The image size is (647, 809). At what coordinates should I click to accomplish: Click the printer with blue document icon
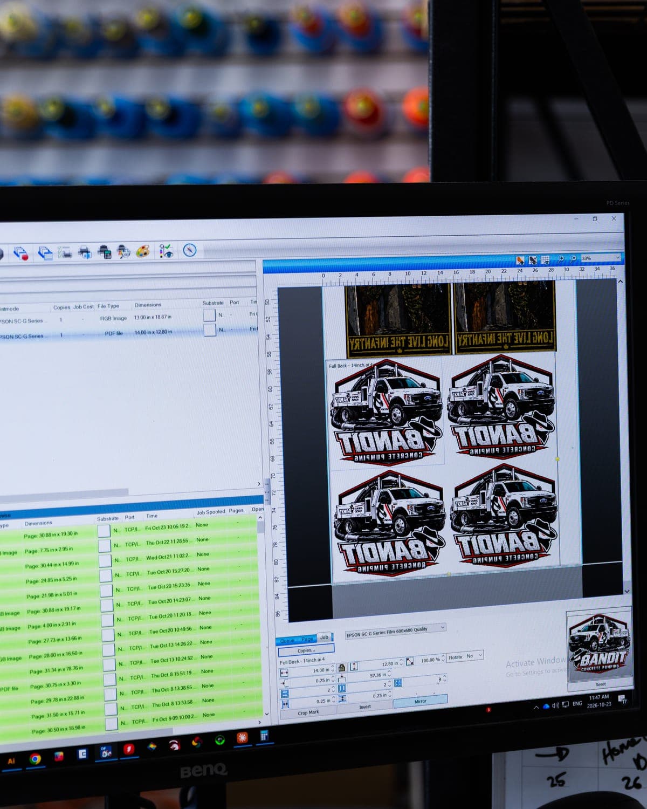tap(85, 252)
